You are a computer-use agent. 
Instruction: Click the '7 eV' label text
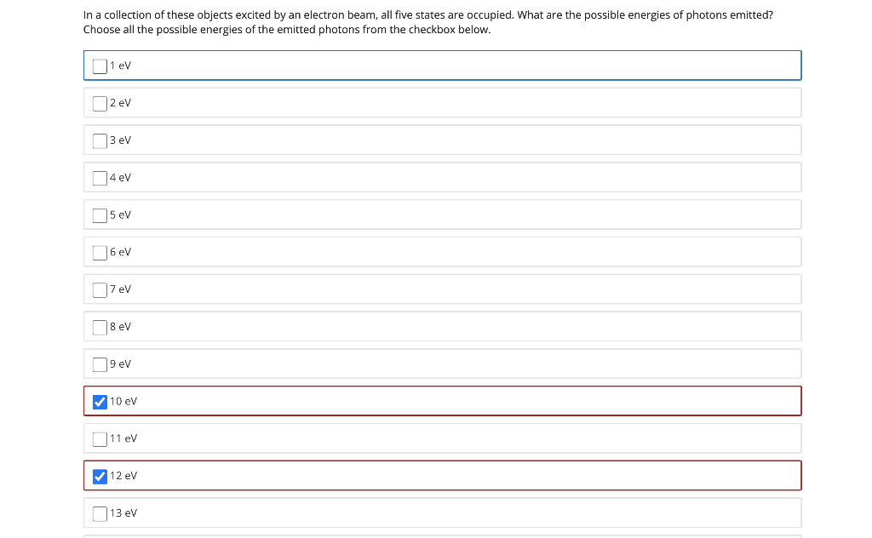click(x=120, y=289)
